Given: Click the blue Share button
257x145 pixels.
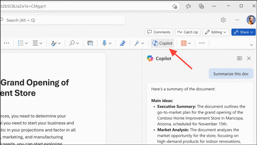Looking at the screenshot, I should pyautogui.click(x=243, y=32).
